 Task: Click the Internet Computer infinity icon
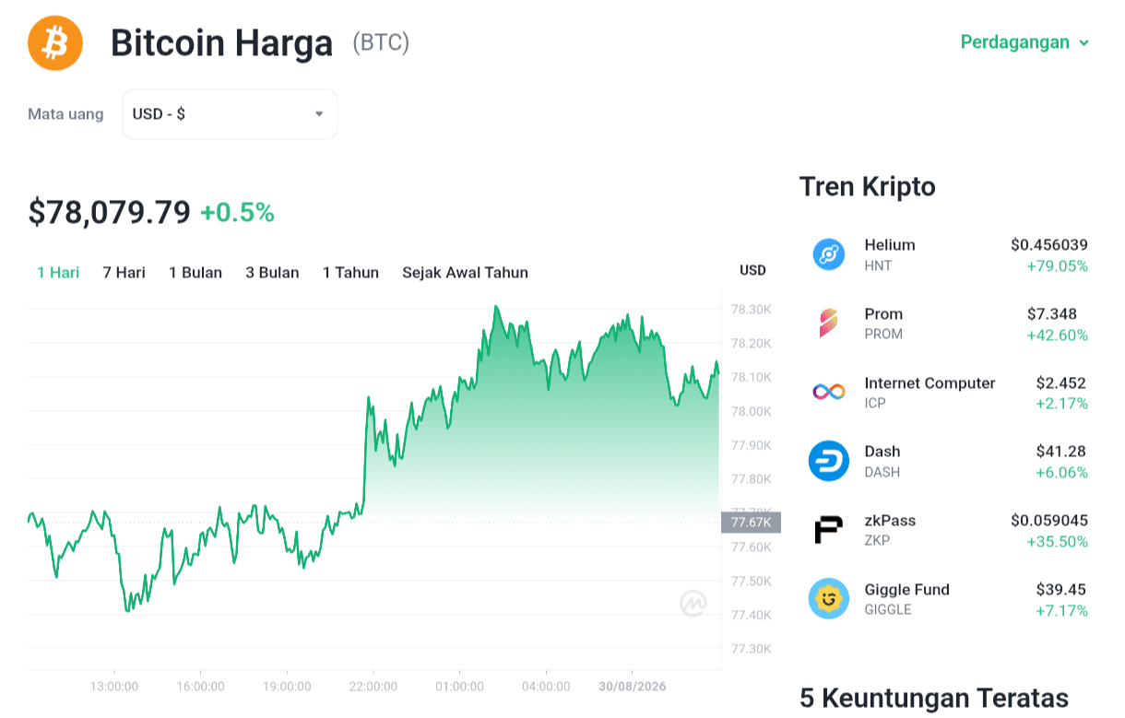tap(829, 393)
